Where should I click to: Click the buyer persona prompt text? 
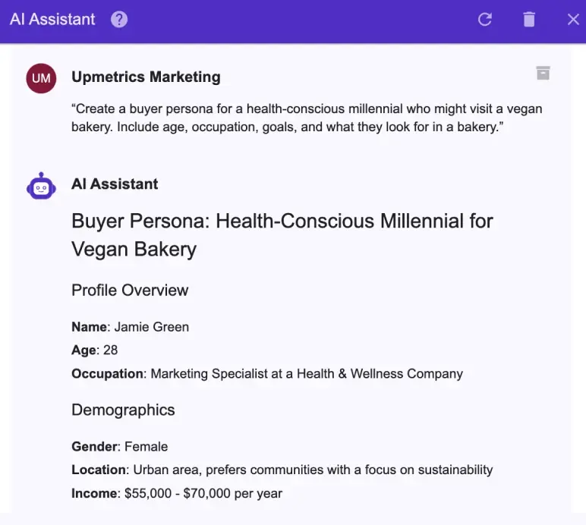coord(307,118)
